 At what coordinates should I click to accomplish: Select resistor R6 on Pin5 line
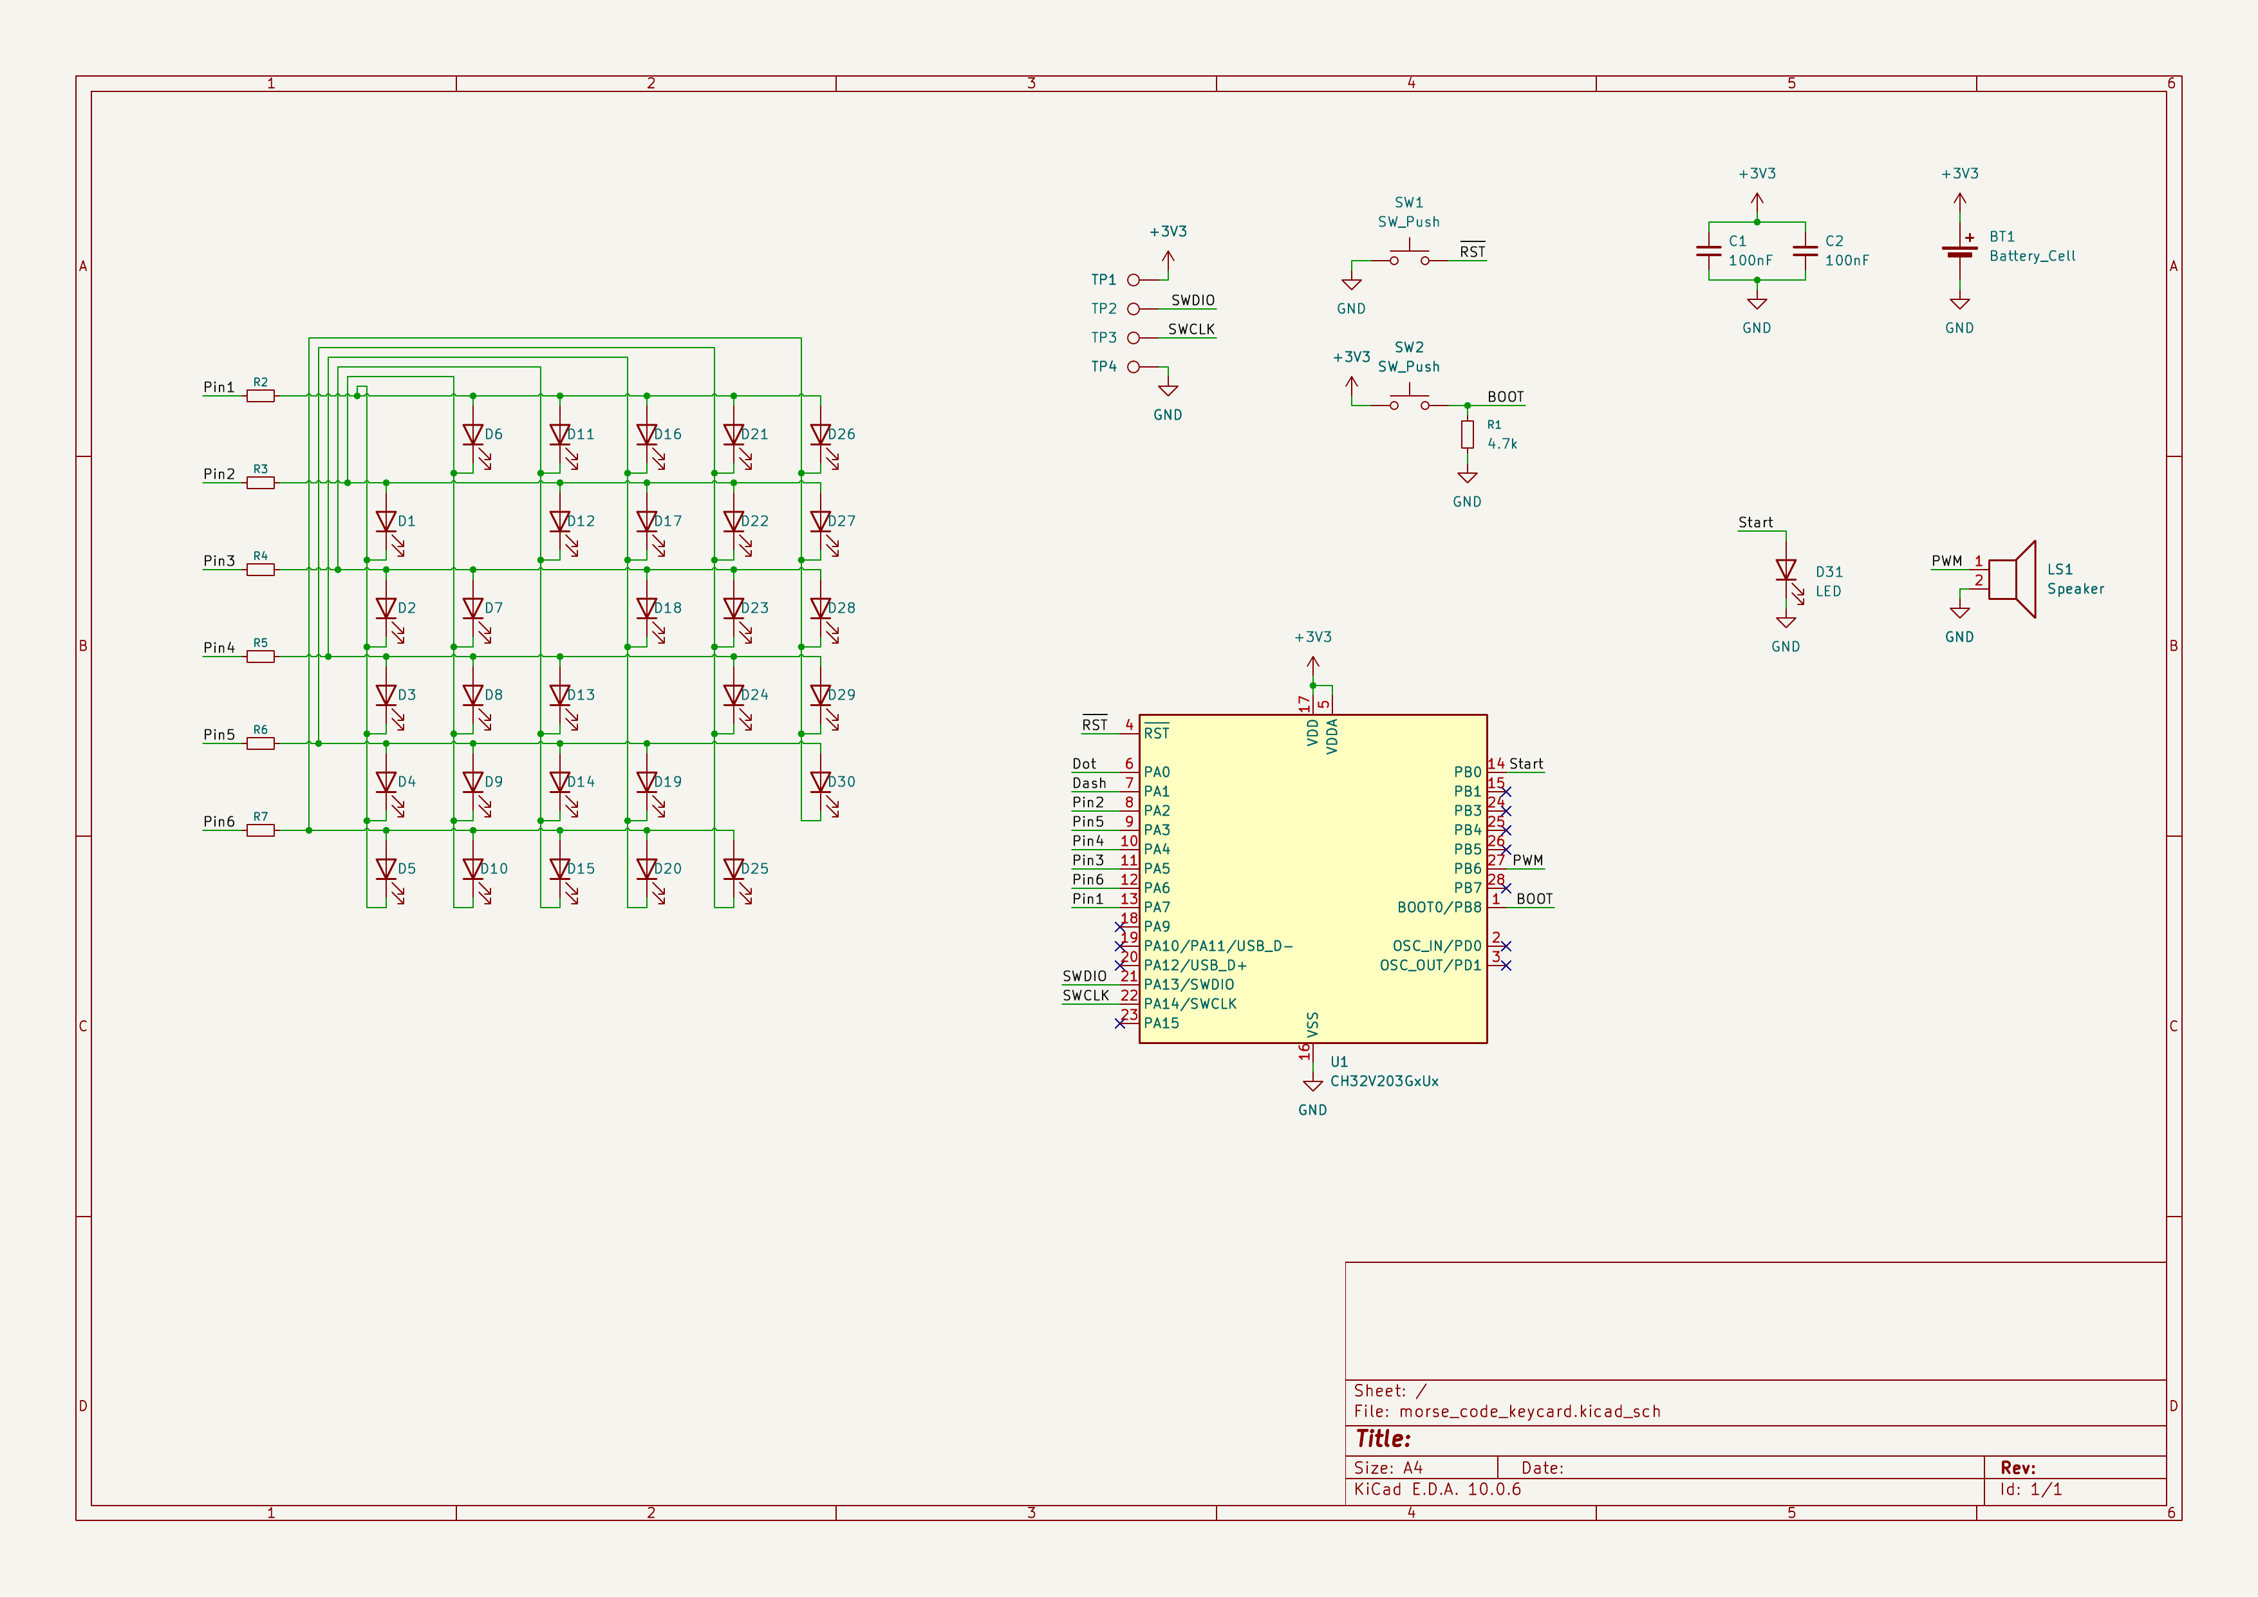261,743
